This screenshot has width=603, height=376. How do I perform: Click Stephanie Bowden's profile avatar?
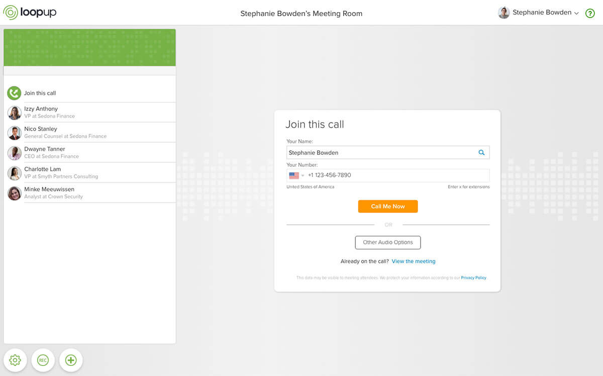point(504,13)
